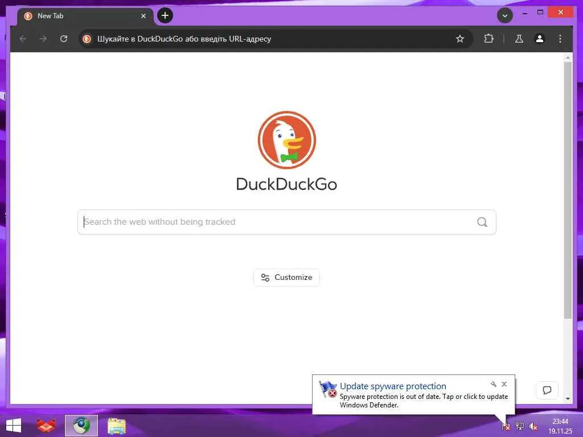Viewport: 583px width, 437px height.
Task: Click the DuckDuckGo wordmark text
Action: click(x=286, y=184)
